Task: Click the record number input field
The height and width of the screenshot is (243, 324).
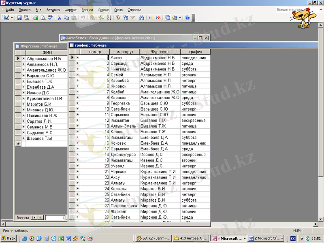Action: [55, 218]
